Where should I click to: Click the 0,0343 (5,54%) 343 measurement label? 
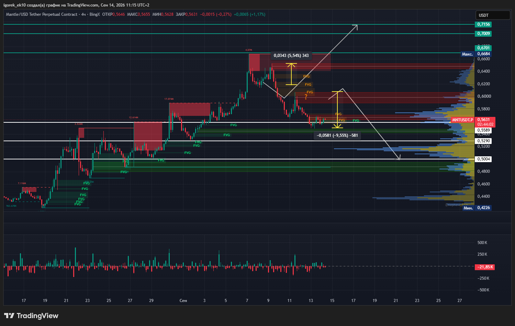291,56
